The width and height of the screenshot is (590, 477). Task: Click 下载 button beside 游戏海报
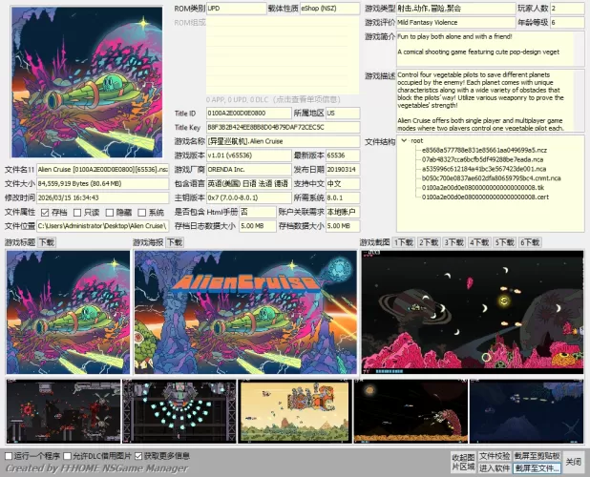click(175, 242)
